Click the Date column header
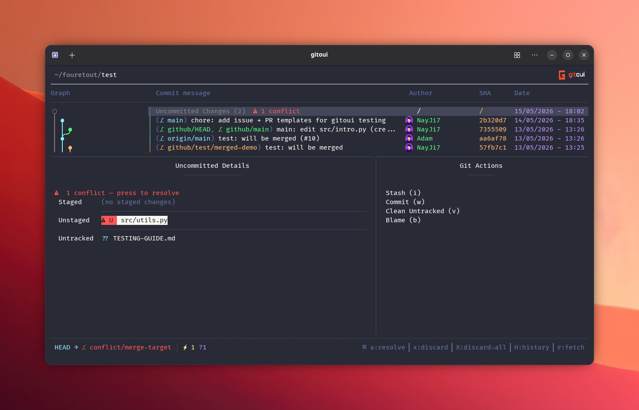Screen dimensions: 639x410 pyautogui.click(x=522, y=93)
